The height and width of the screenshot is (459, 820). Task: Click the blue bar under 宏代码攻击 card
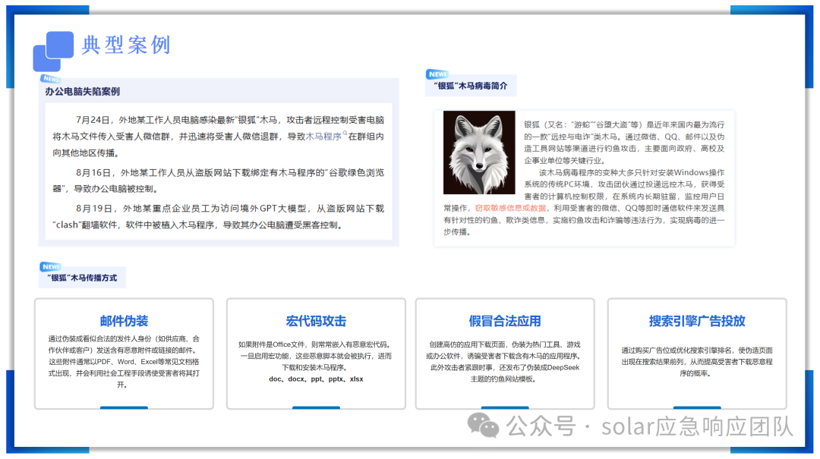316,407
